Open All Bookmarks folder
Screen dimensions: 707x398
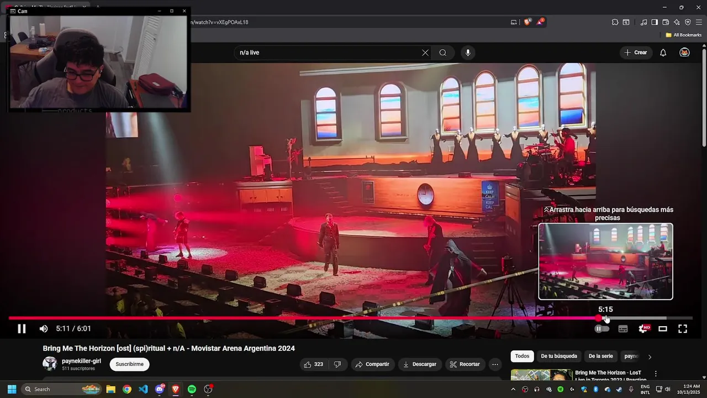683,35
